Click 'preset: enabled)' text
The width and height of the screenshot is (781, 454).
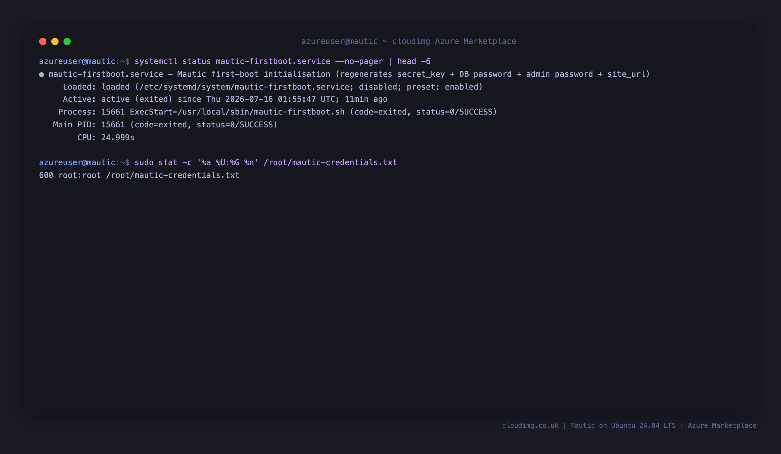444,87
